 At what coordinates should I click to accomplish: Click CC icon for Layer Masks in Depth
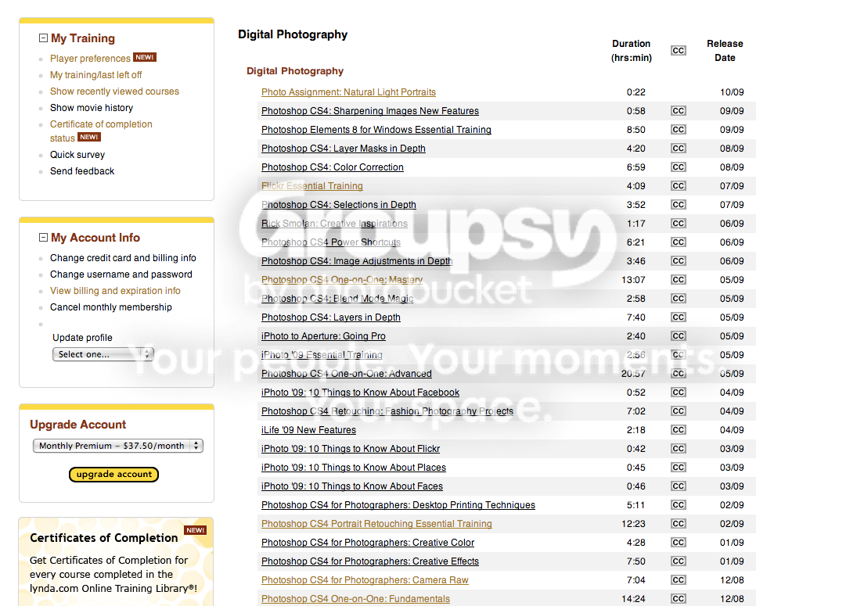click(679, 149)
